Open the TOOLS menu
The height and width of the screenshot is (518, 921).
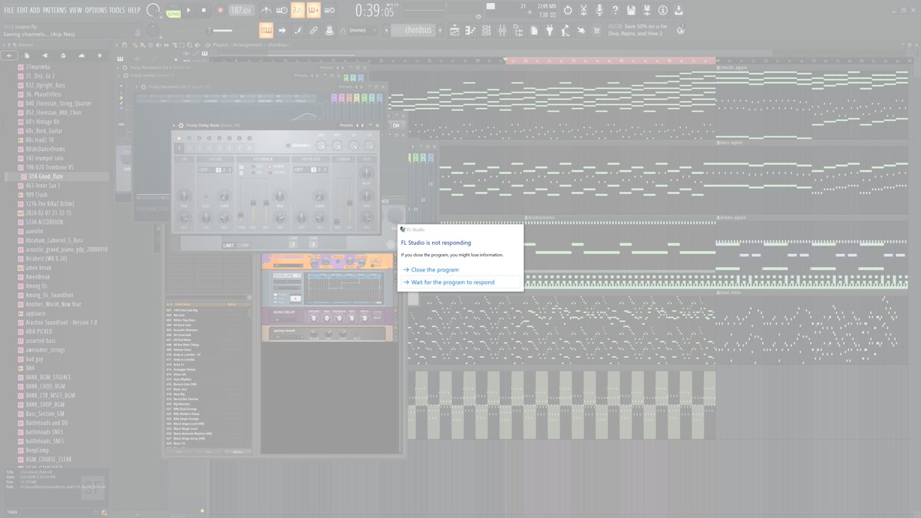pos(117,10)
